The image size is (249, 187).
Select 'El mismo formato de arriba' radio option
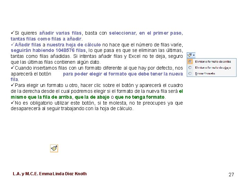click(190, 62)
